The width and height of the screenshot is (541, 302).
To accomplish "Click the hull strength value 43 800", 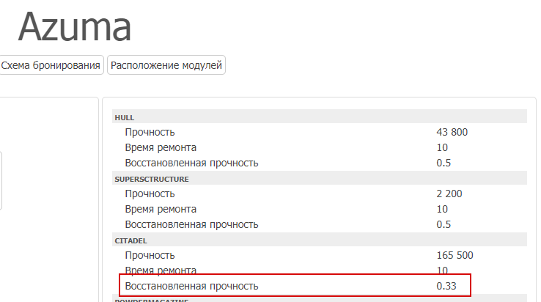I will 452,132.
